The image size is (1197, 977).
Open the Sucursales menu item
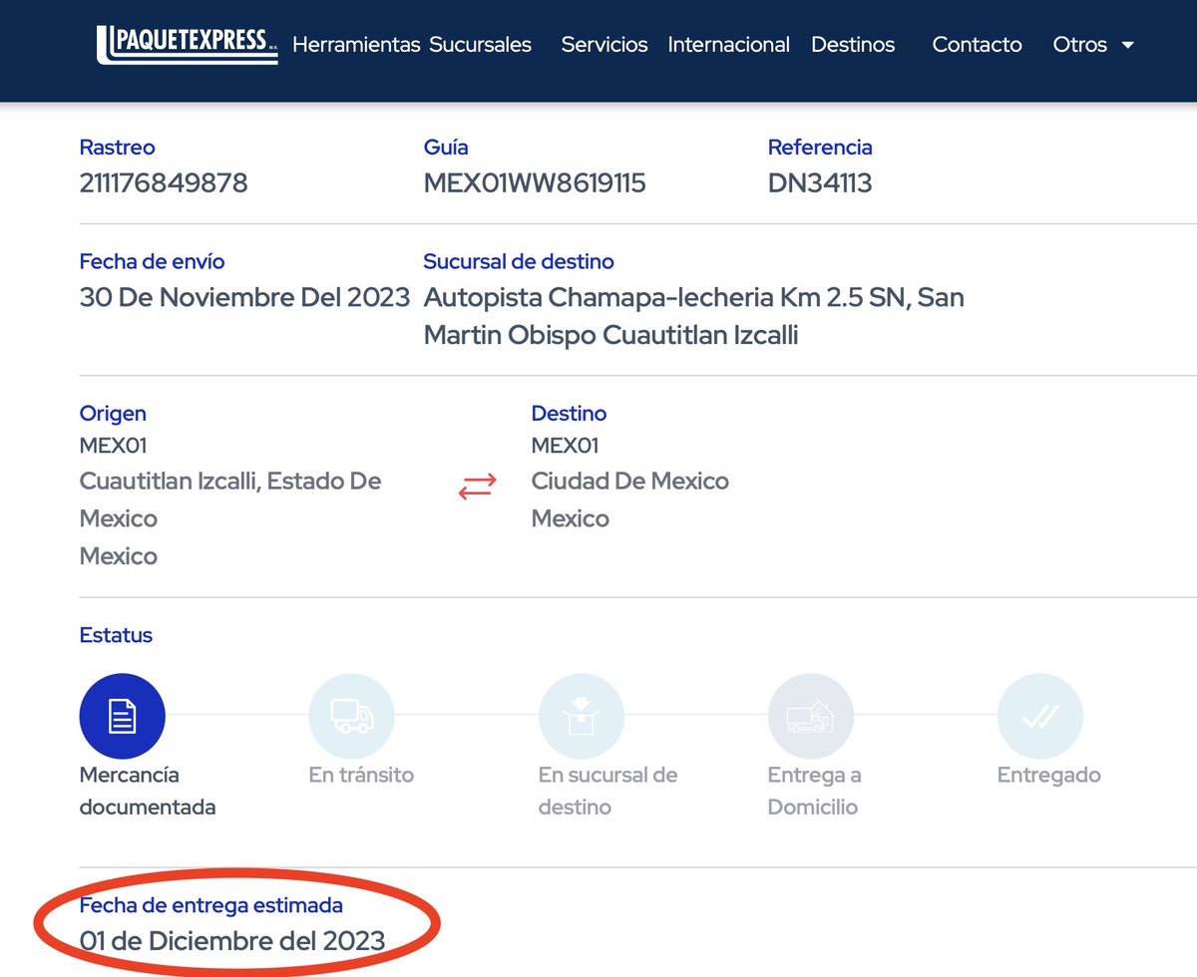point(480,45)
